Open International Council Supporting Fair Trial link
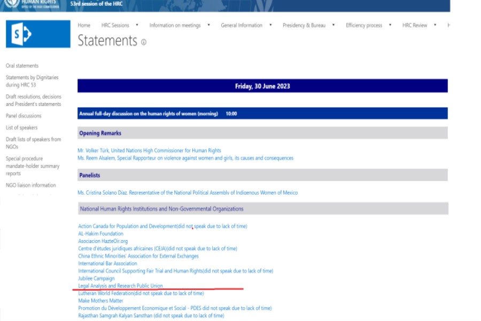481x321 pixels. tap(175, 271)
